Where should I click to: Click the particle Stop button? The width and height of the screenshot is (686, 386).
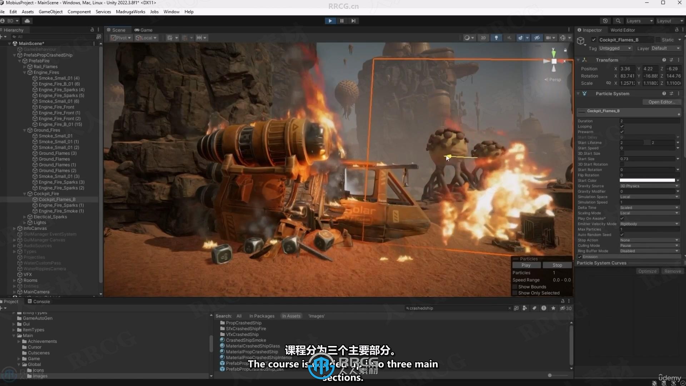pos(557,265)
